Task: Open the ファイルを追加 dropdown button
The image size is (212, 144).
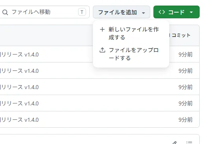Action: point(122,12)
